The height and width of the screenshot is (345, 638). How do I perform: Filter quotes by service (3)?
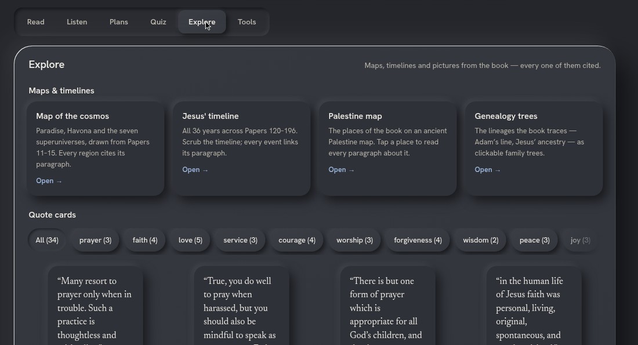click(x=241, y=240)
